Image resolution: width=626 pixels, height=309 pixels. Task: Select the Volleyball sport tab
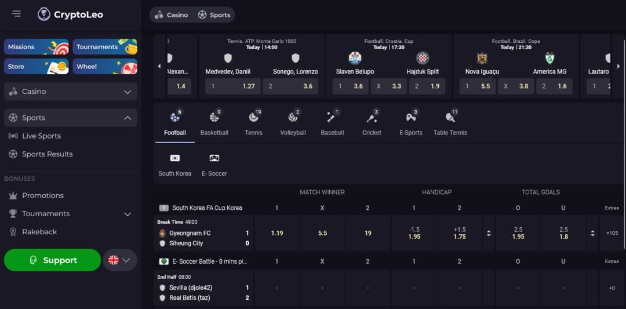pos(293,122)
